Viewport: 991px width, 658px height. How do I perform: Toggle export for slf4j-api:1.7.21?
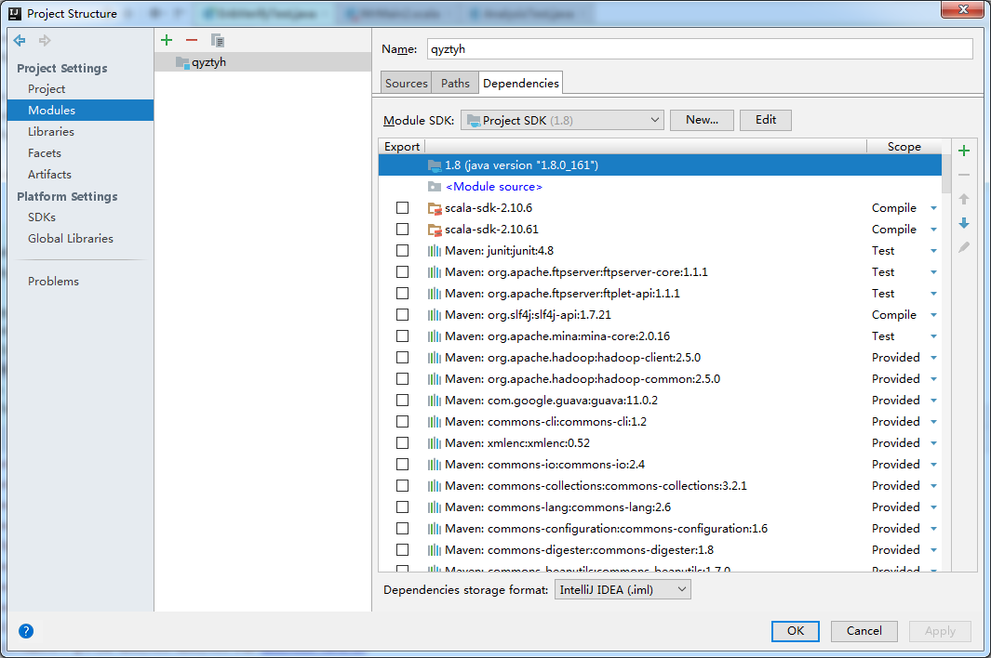coord(403,314)
